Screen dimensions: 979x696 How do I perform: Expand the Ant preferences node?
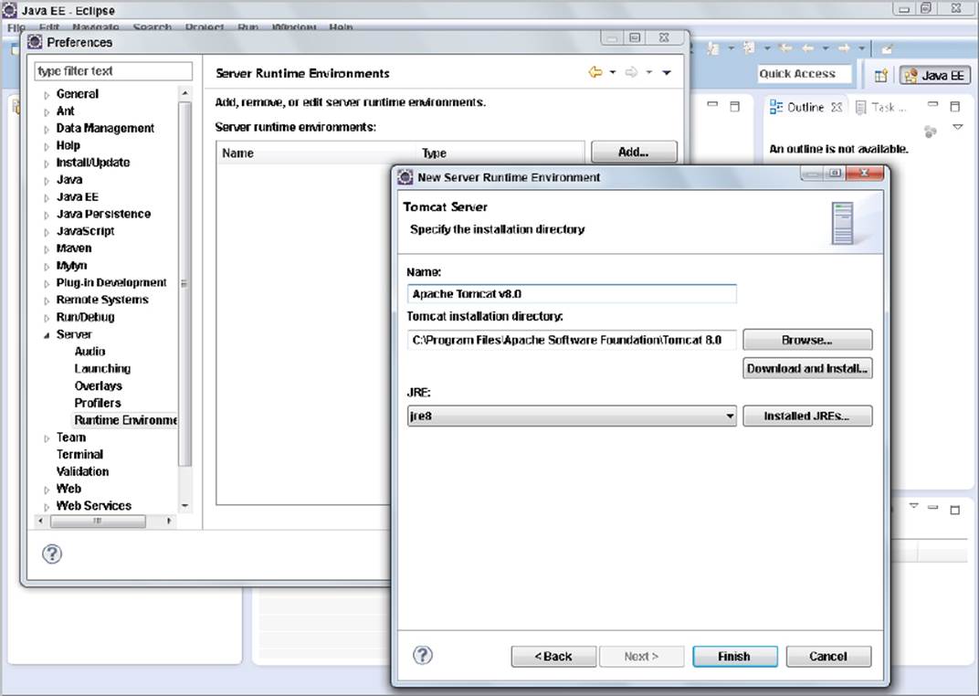(47, 112)
